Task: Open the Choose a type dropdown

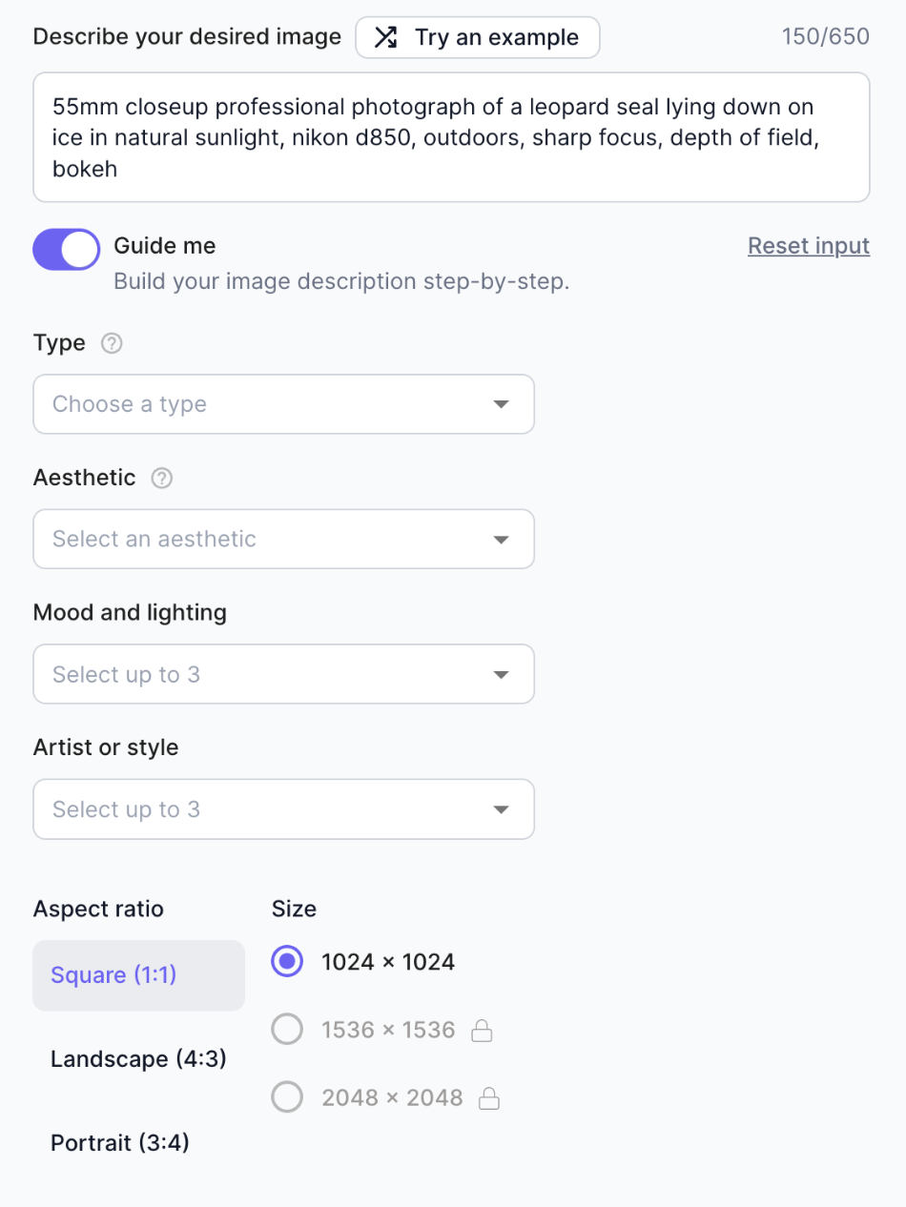Action: (283, 404)
